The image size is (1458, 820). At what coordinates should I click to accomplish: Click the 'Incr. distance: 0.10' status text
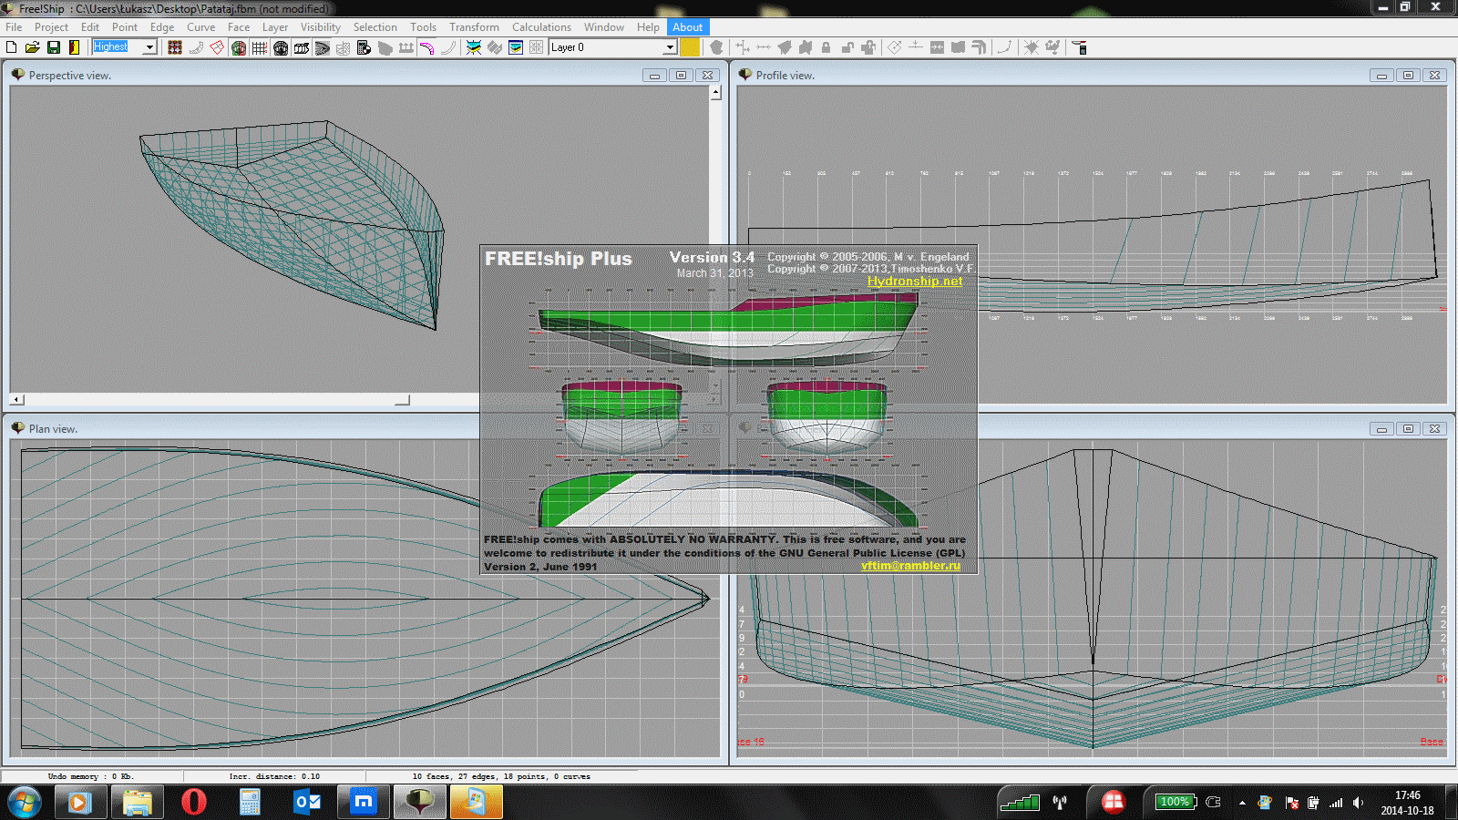[x=274, y=776]
